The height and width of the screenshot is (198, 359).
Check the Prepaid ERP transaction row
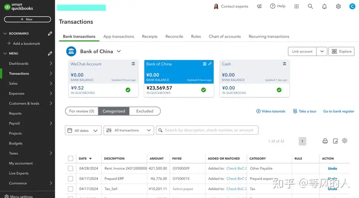71,178
